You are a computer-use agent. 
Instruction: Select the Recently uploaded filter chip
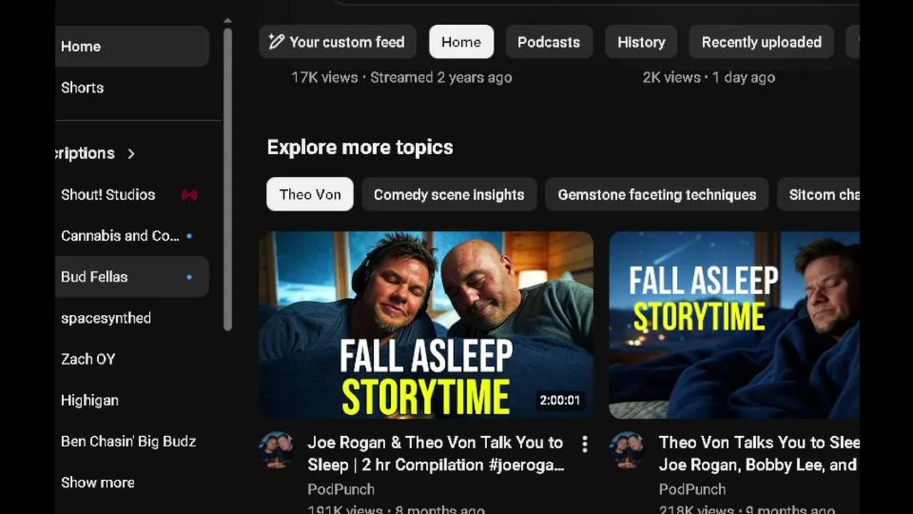[761, 42]
